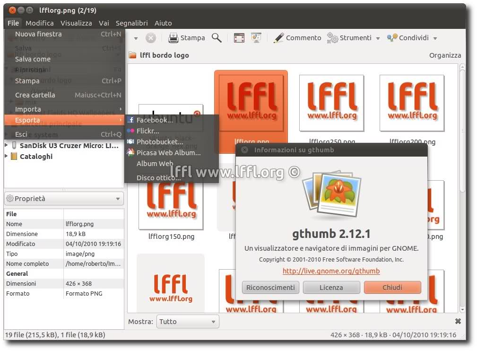Click the fullscreen view toolbar icon
This screenshot has width=477, height=351.
(239, 38)
